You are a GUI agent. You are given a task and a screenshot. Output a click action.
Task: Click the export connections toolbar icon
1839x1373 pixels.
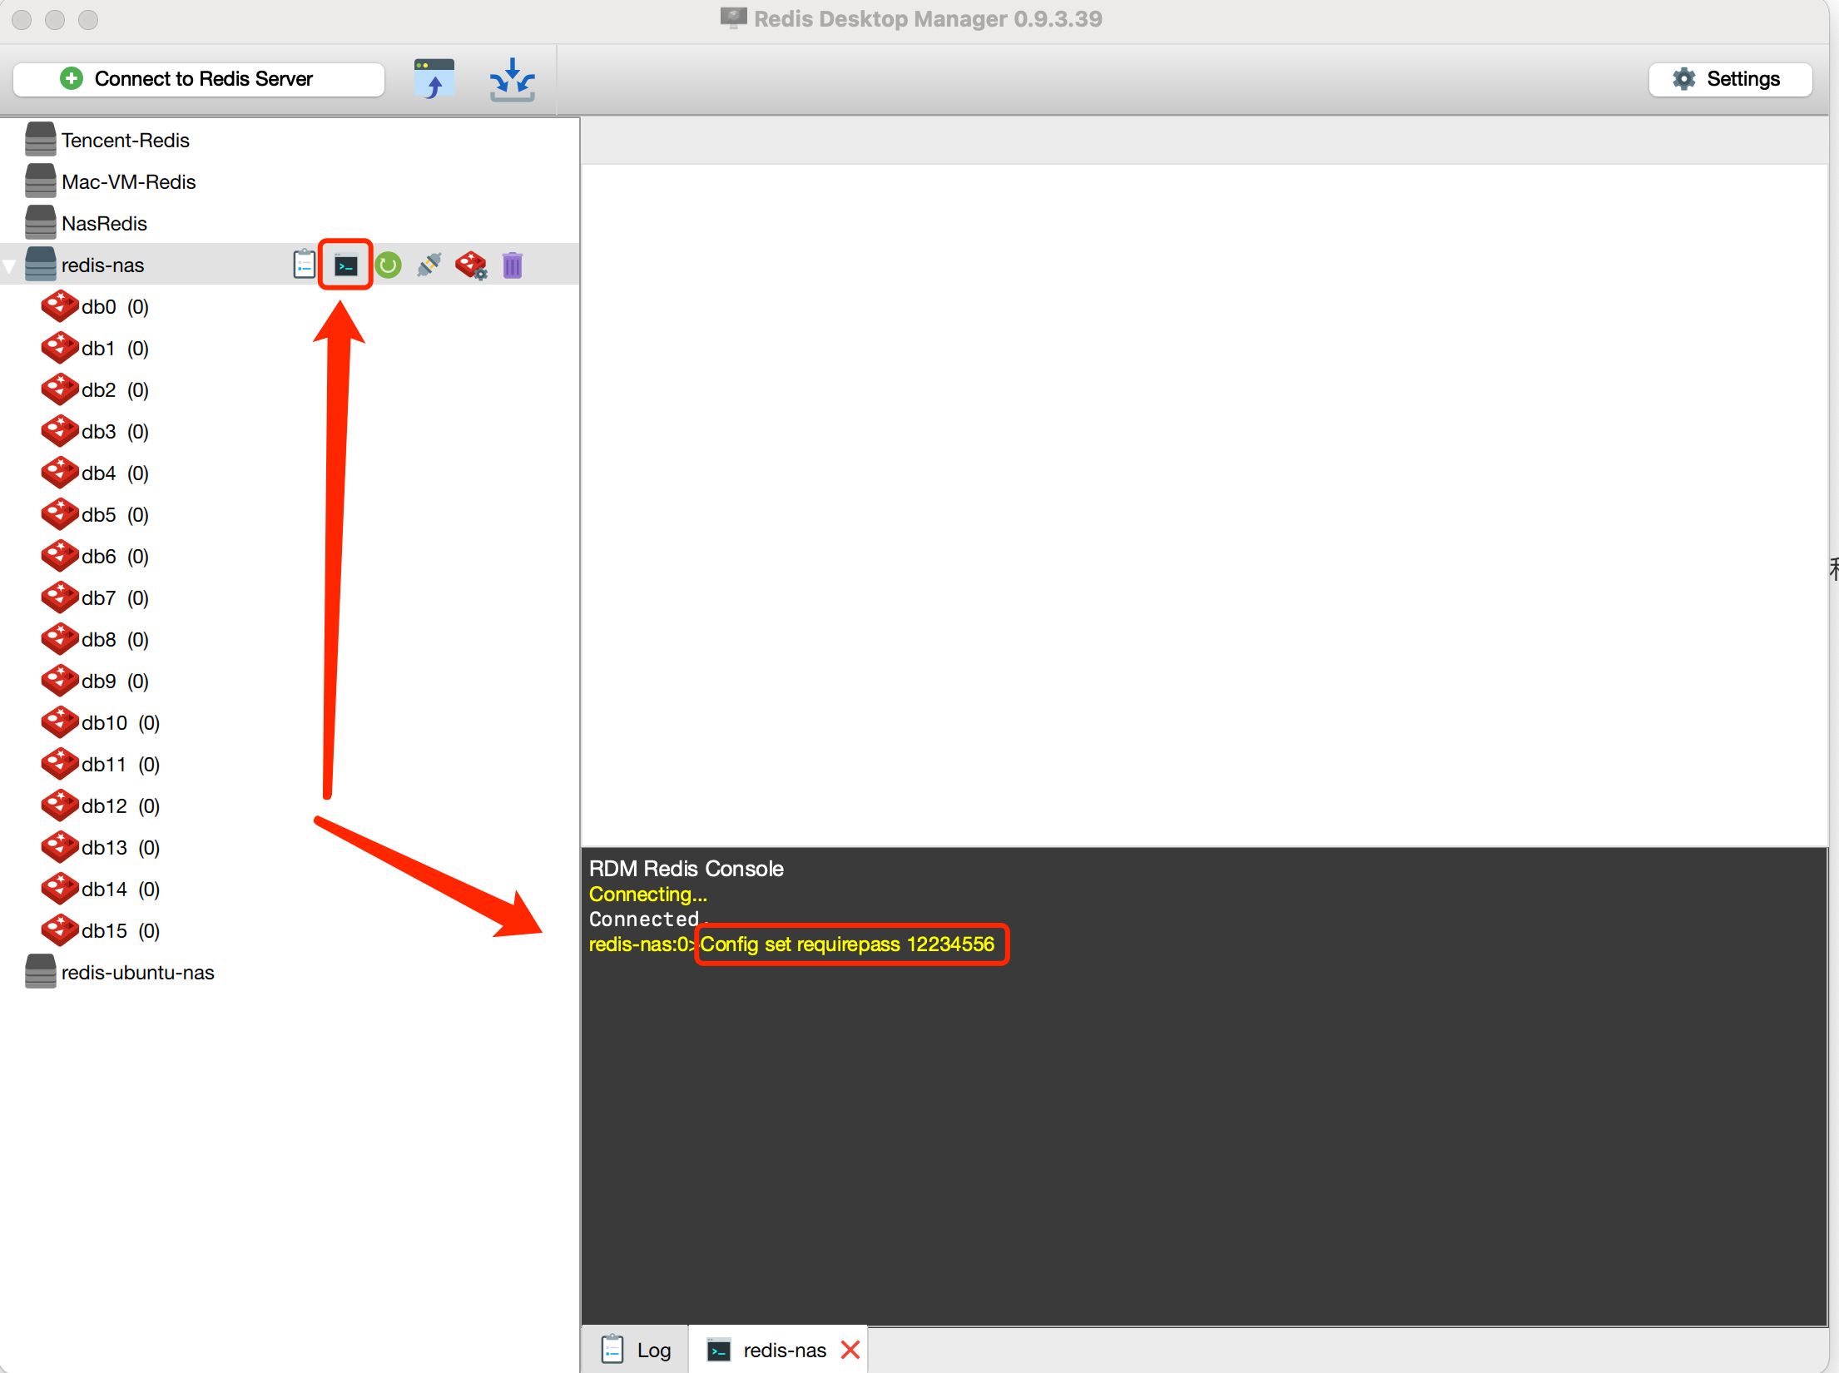512,79
